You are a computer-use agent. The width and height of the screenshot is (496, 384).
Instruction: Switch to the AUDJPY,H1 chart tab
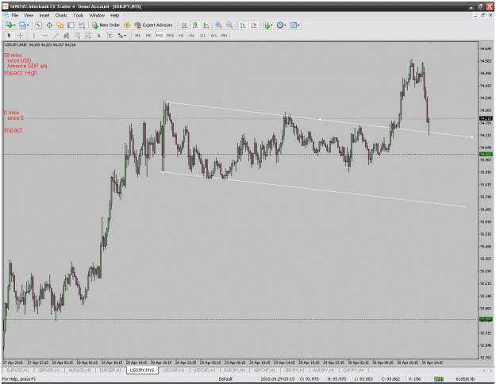click(324, 370)
